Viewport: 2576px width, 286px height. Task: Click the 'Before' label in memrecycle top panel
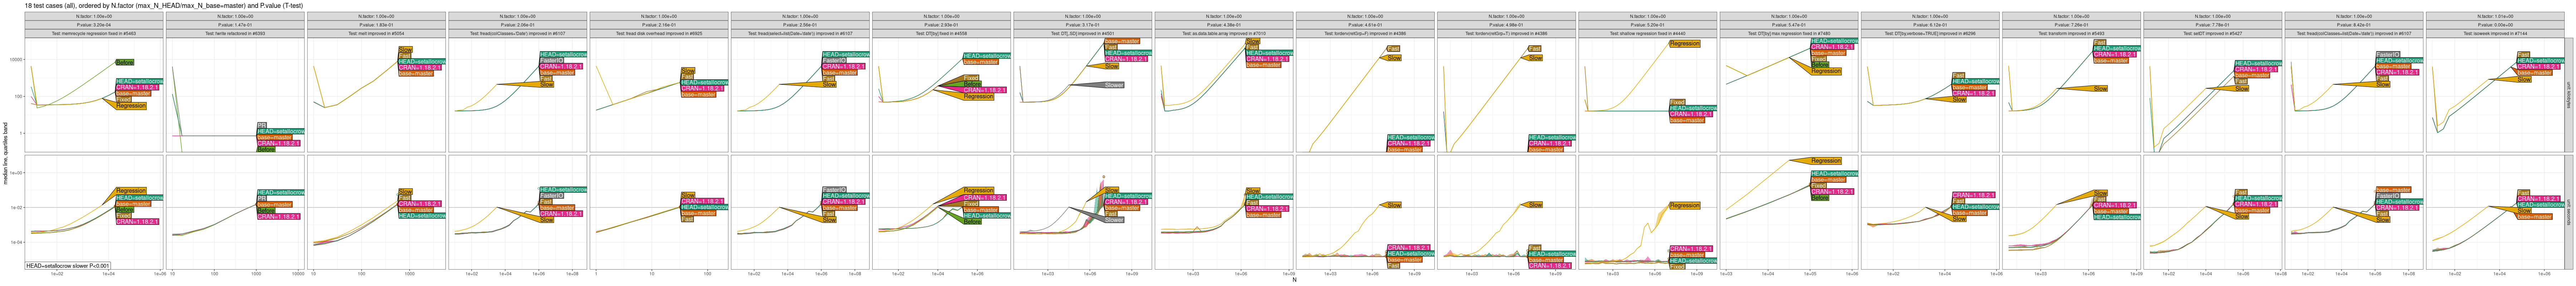[x=125, y=62]
